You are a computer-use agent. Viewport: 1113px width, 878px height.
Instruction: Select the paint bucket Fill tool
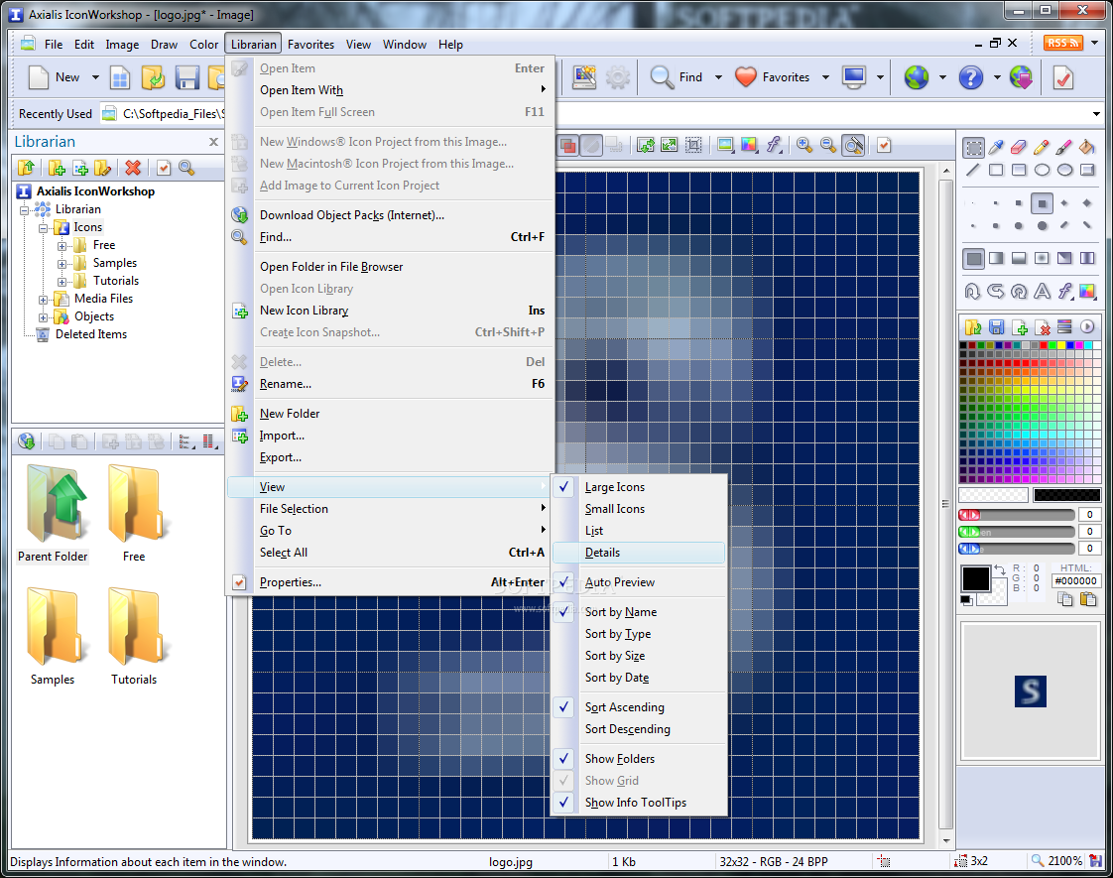click(x=1087, y=147)
